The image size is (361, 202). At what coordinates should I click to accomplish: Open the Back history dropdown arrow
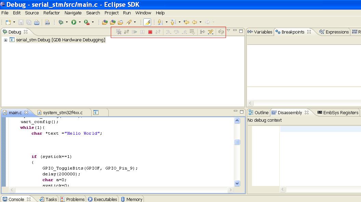(x=200, y=22)
